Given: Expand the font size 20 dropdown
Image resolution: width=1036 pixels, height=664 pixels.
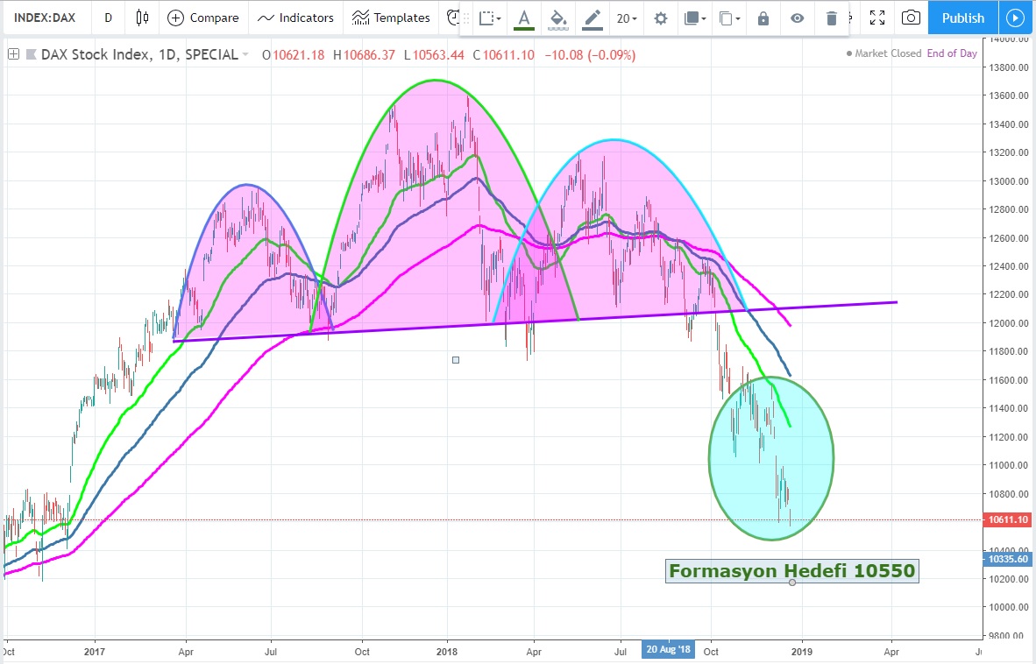Looking at the screenshot, I should tap(626, 18).
